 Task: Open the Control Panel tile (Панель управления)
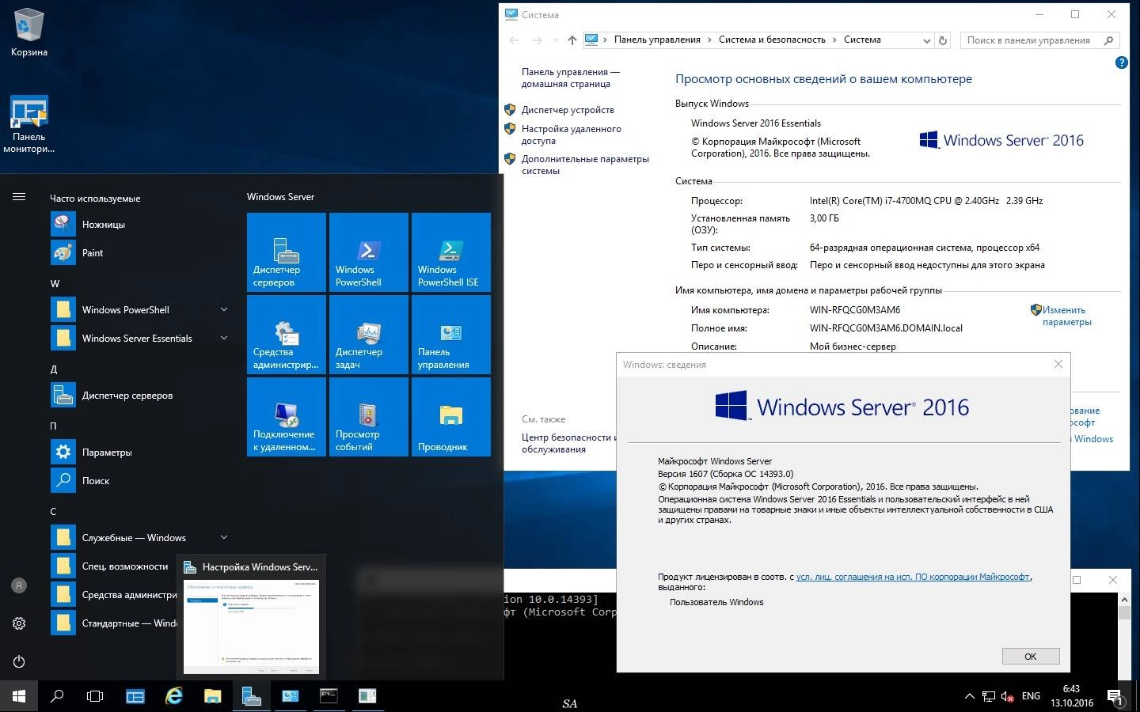click(451, 335)
